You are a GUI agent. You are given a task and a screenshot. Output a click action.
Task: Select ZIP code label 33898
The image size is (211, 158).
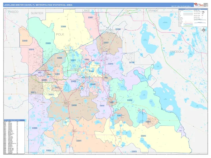[x=130, y=100]
